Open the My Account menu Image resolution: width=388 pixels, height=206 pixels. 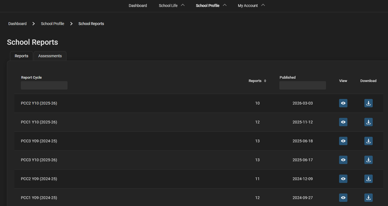248,6
